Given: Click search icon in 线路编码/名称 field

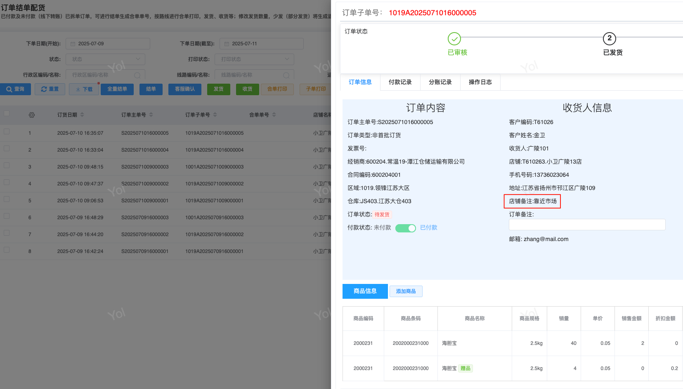Looking at the screenshot, I should (x=286, y=75).
